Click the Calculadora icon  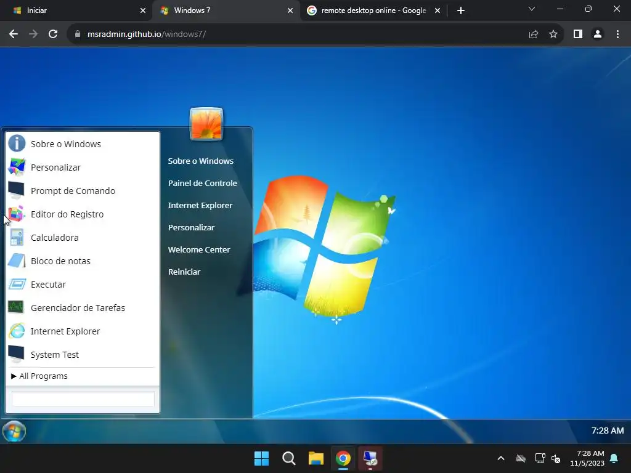17,237
